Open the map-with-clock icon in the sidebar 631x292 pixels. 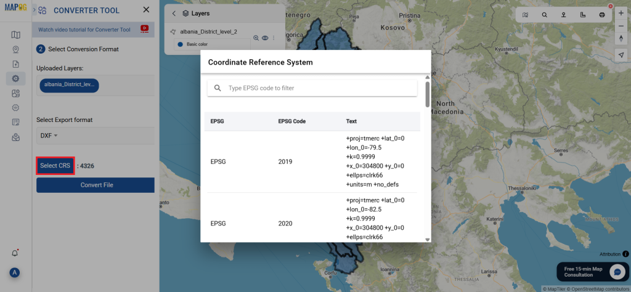click(15, 93)
